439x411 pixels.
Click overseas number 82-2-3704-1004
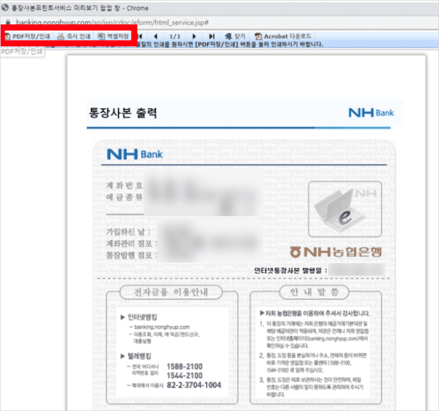tap(194, 385)
